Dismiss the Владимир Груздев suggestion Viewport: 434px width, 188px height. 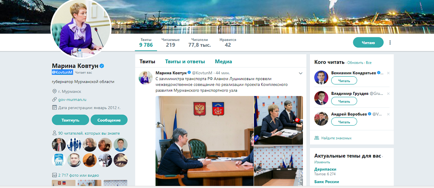388,94
